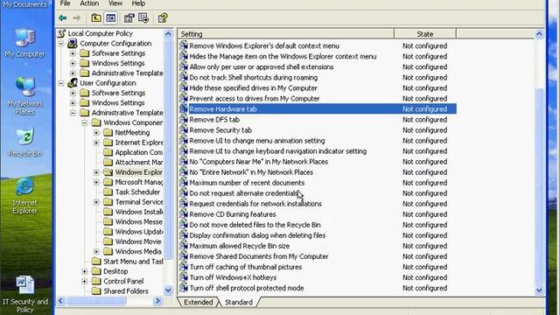Open My Network Places desktop icon

(25, 87)
